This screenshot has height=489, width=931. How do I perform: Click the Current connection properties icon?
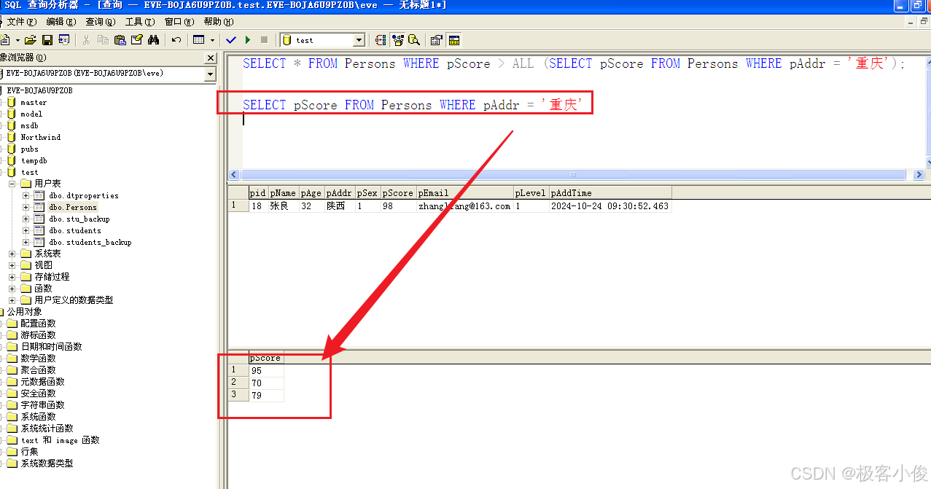pyautogui.click(x=437, y=40)
